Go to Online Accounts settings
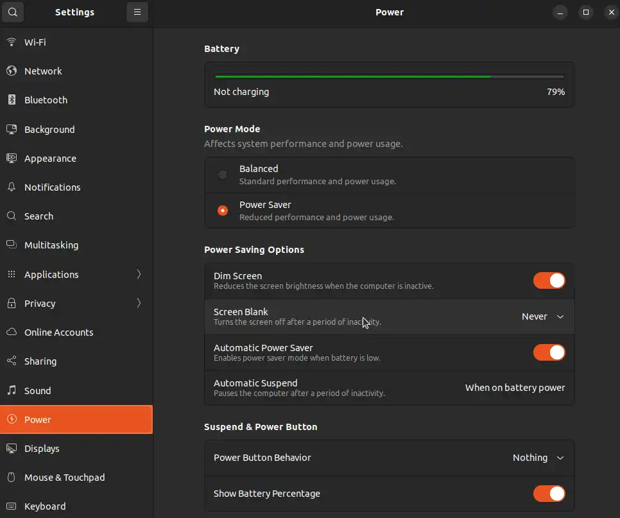Viewport: 620px width, 518px height. point(58,332)
